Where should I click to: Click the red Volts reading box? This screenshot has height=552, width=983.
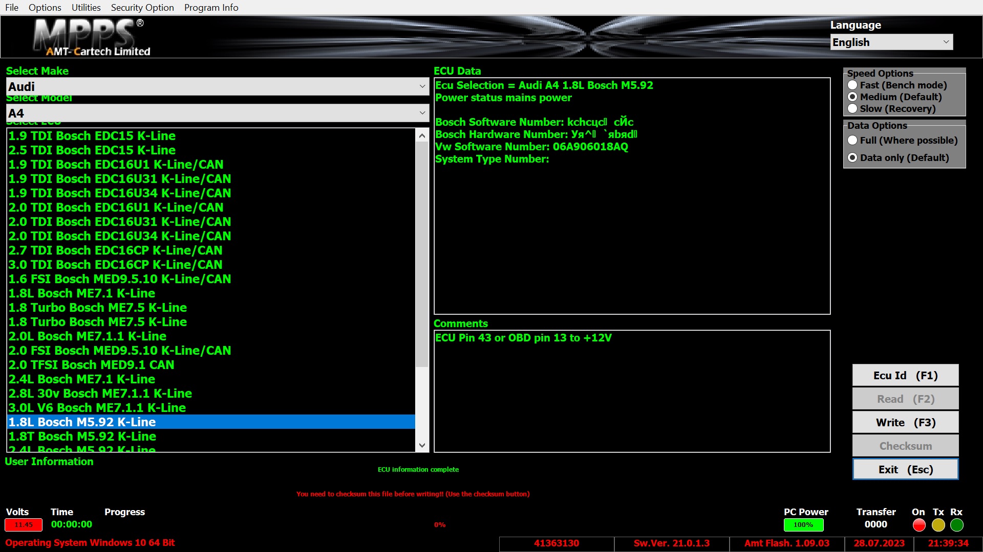[24, 524]
